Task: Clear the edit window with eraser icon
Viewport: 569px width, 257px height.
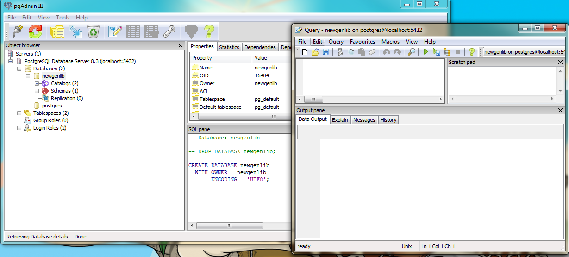Action: (x=372, y=52)
